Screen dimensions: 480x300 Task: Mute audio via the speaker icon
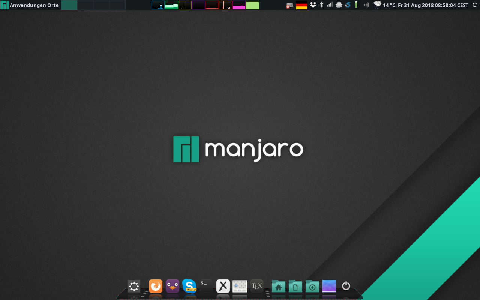click(365, 5)
